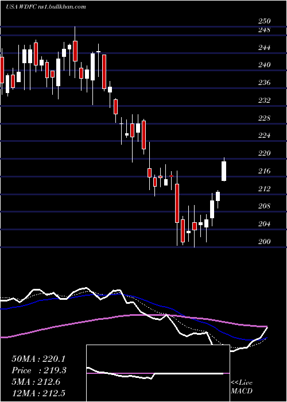Click the 'USA WDFC ns1.bullkhan.com' header text

tap(46, 7)
